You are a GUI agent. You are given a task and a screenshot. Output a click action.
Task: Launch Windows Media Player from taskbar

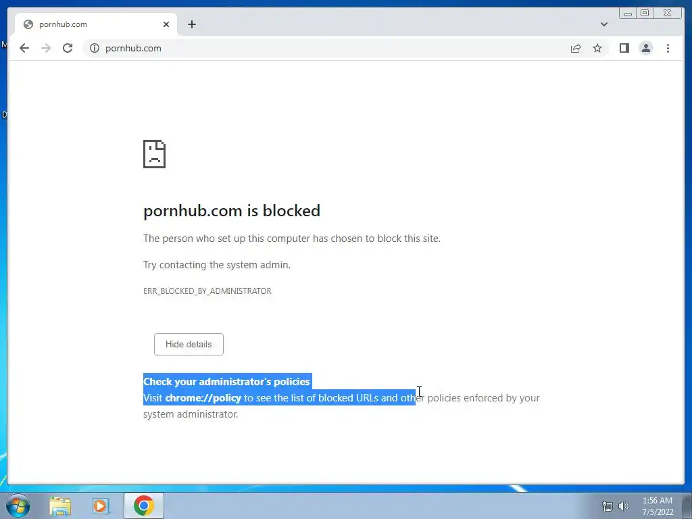tap(101, 505)
